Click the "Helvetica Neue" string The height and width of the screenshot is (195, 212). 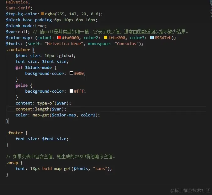pyautogui.click(x=64, y=44)
